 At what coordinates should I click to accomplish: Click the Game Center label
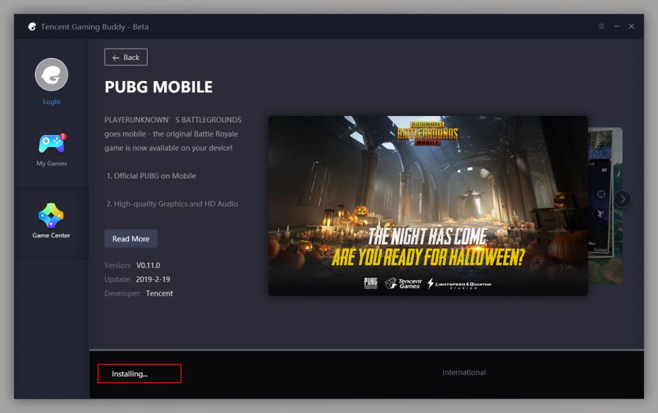coord(51,235)
